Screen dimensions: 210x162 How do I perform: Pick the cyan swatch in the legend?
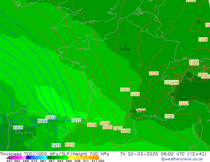(45, 157)
